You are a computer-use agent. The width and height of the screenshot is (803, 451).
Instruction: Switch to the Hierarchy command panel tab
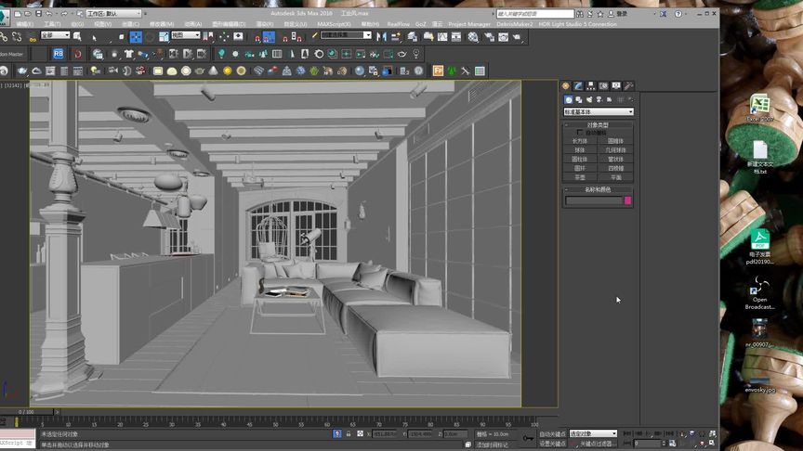tap(590, 86)
